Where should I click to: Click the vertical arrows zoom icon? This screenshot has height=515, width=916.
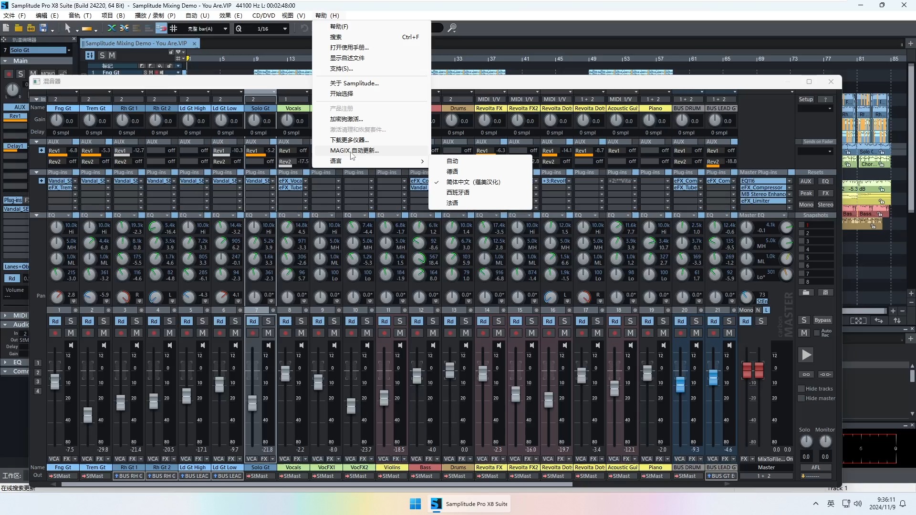tap(897, 321)
